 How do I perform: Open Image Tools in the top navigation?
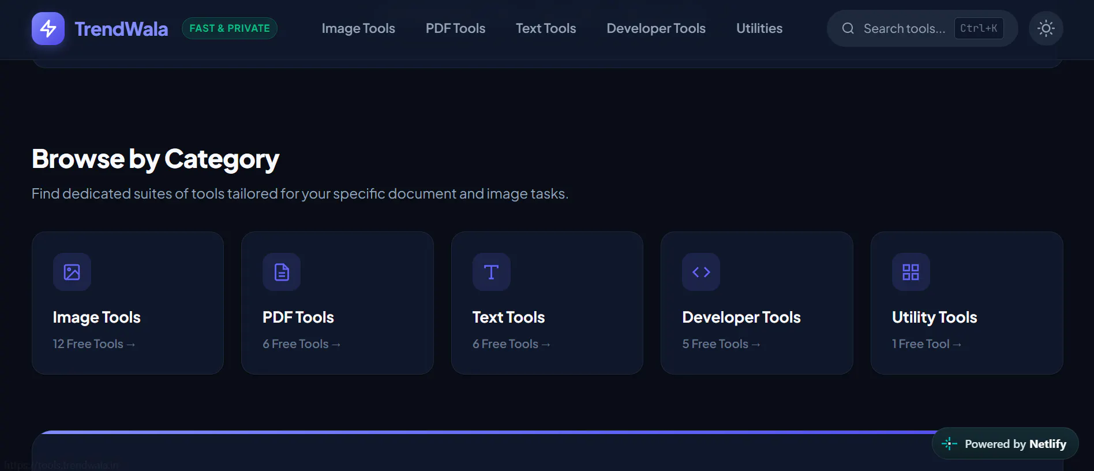pyautogui.click(x=358, y=28)
